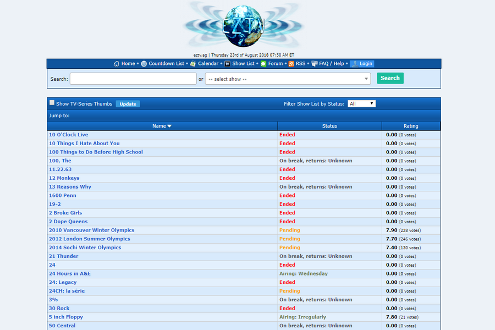Open Filter Show List by Status dropdown
This screenshot has height=330, width=495.
[361, 103]
